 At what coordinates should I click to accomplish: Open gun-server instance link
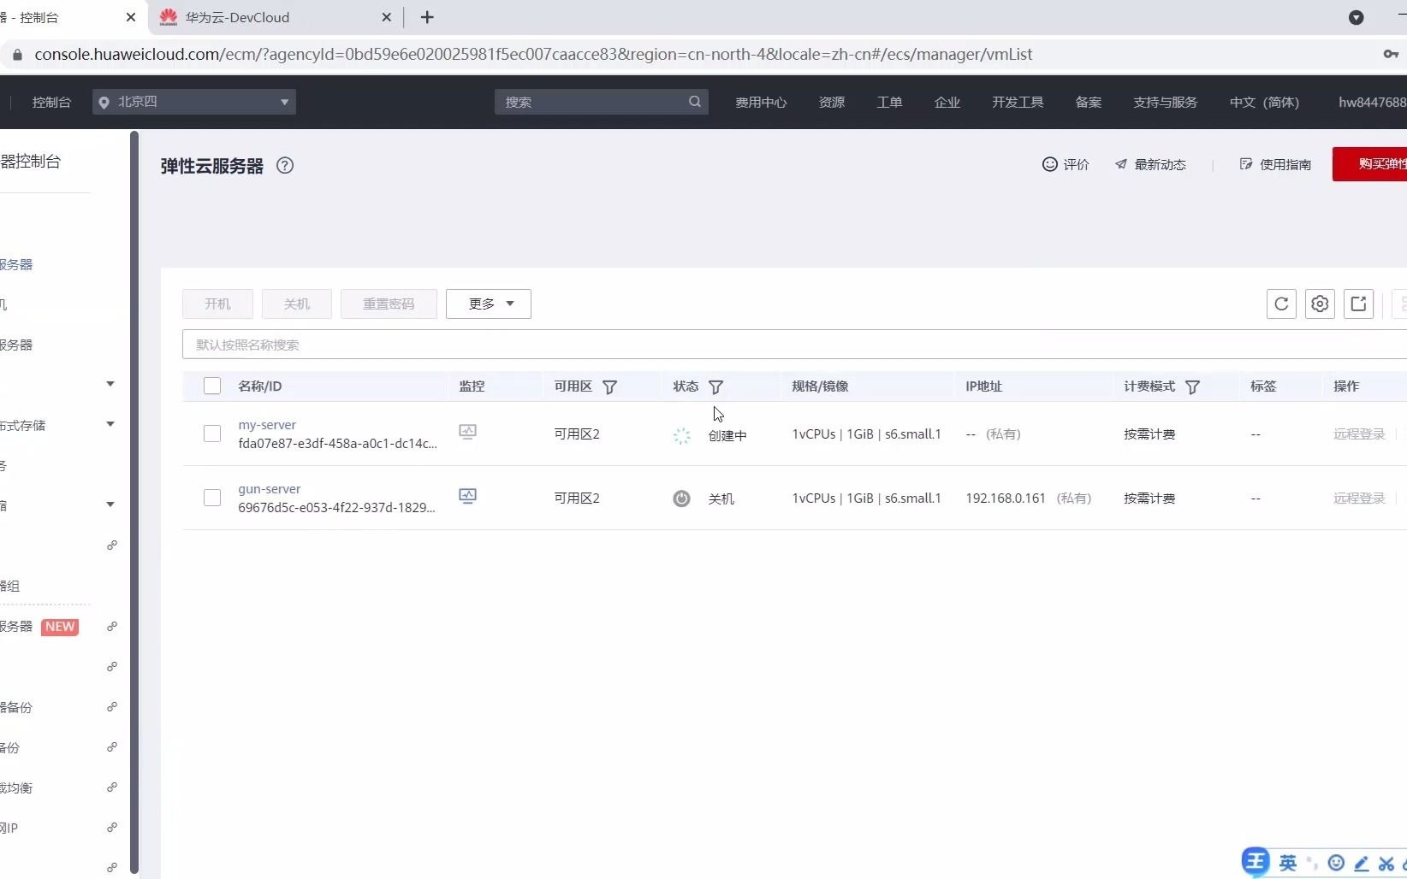(270, 488)
